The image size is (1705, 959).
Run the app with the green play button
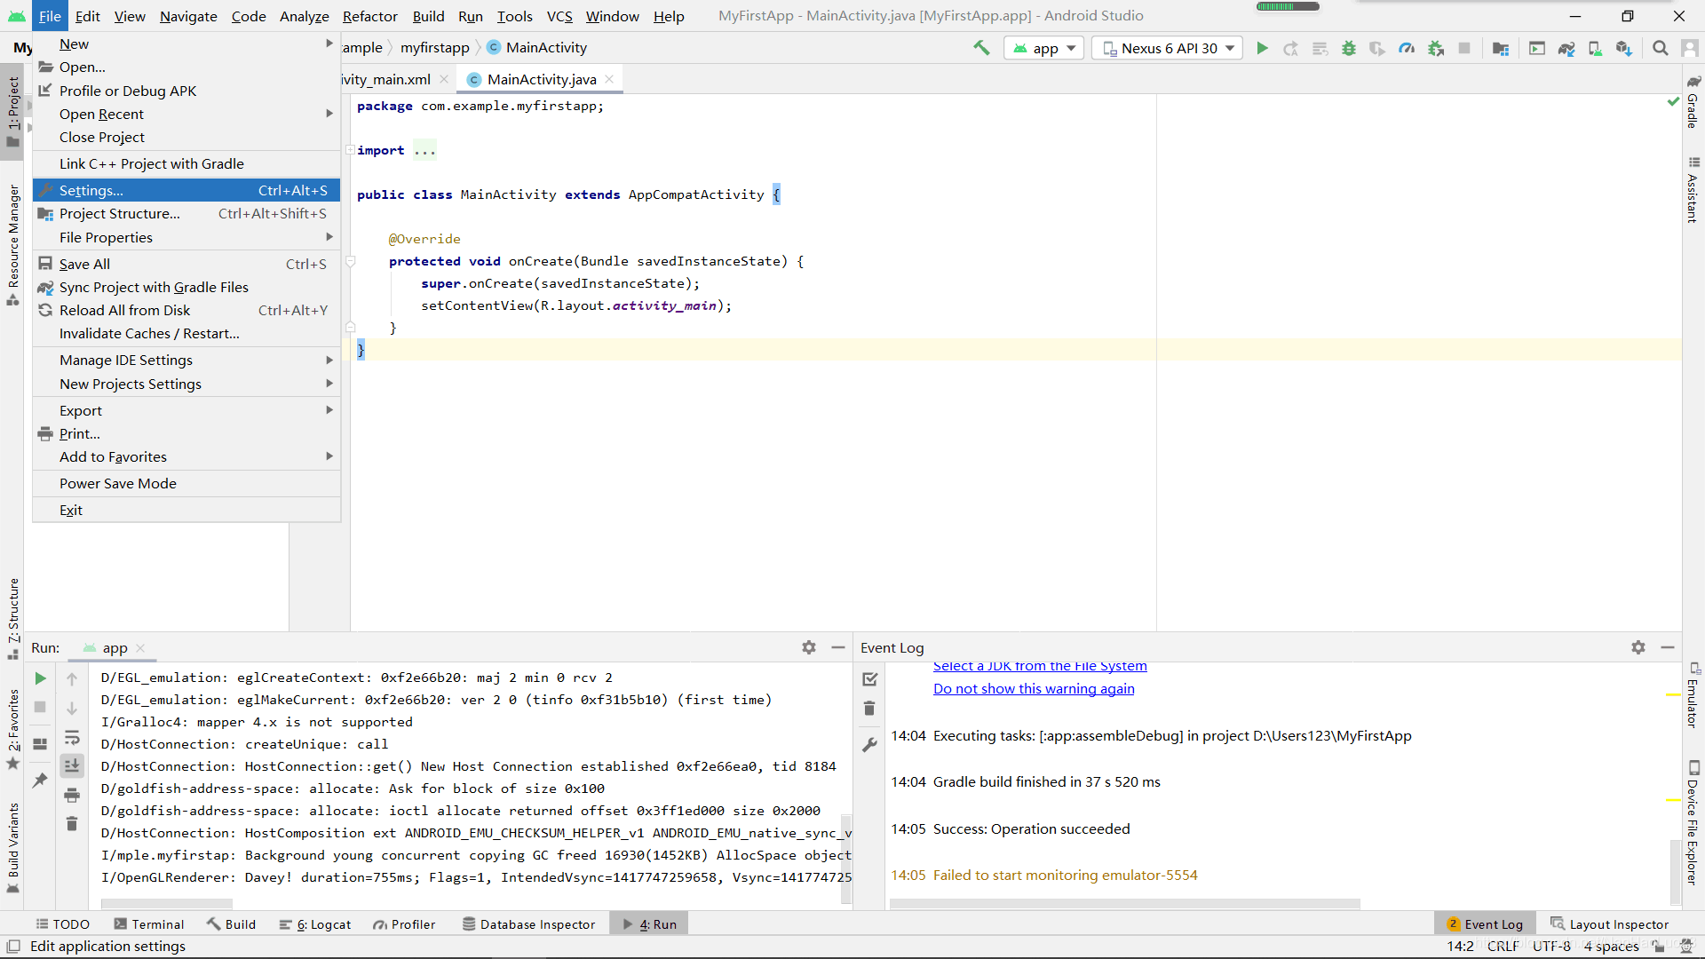[1262, 48]
